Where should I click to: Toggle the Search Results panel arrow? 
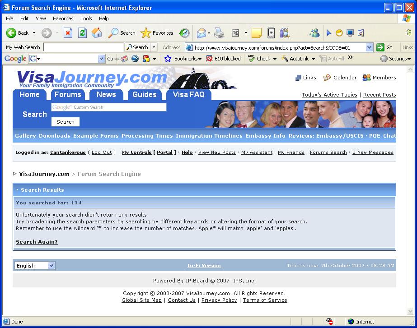[x=17, y=190]
